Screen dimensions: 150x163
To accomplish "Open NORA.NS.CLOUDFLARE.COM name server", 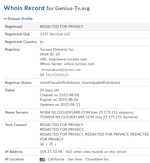I will pyautogui.click(x=65, y=112).
